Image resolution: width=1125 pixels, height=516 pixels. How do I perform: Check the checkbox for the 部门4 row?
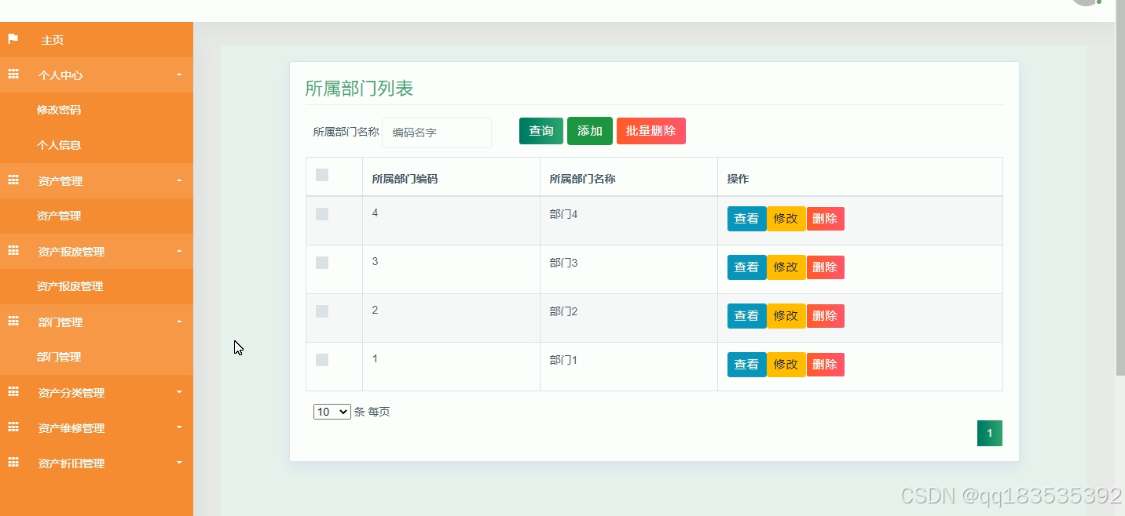(321, 213)
